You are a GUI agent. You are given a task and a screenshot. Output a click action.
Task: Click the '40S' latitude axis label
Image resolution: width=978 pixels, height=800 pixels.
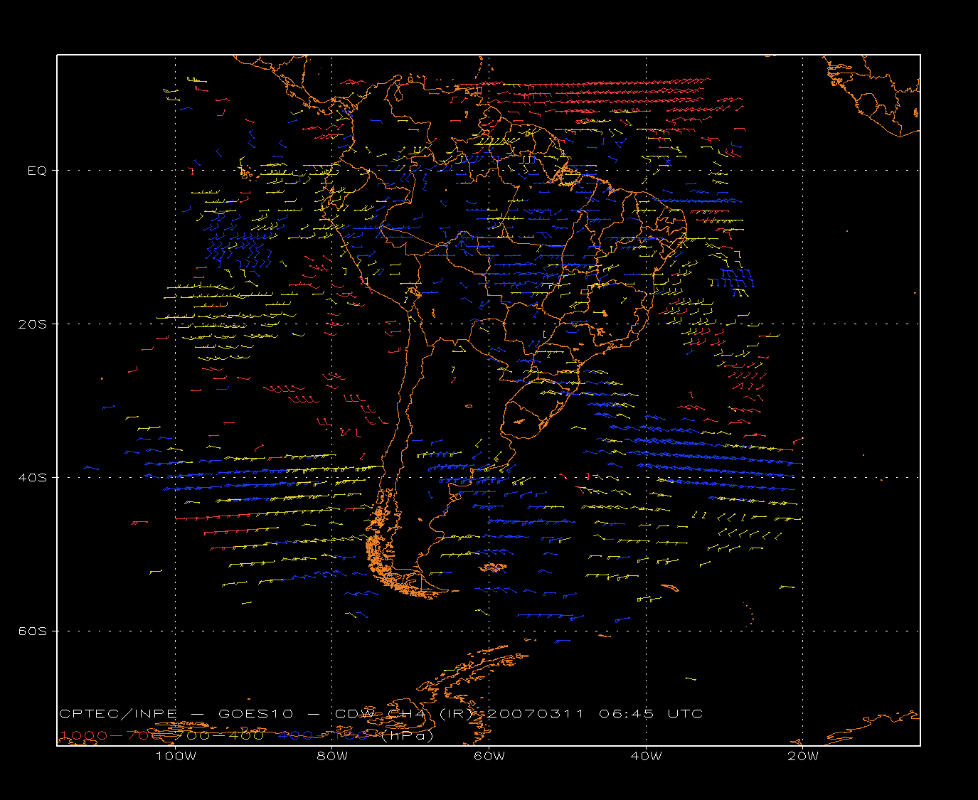pos(33,477)
